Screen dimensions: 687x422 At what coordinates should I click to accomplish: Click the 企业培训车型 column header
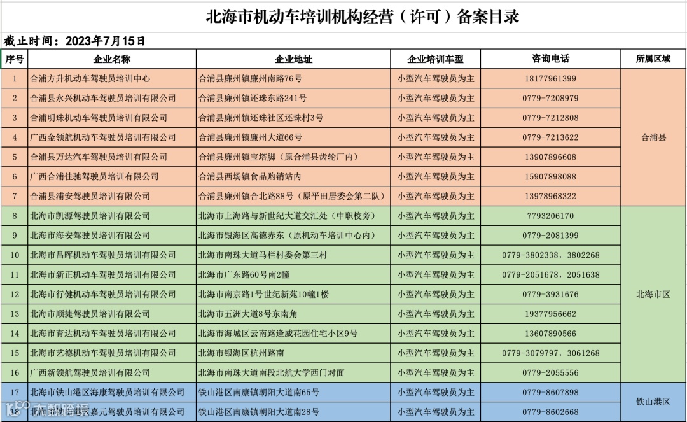pos(436,59)
